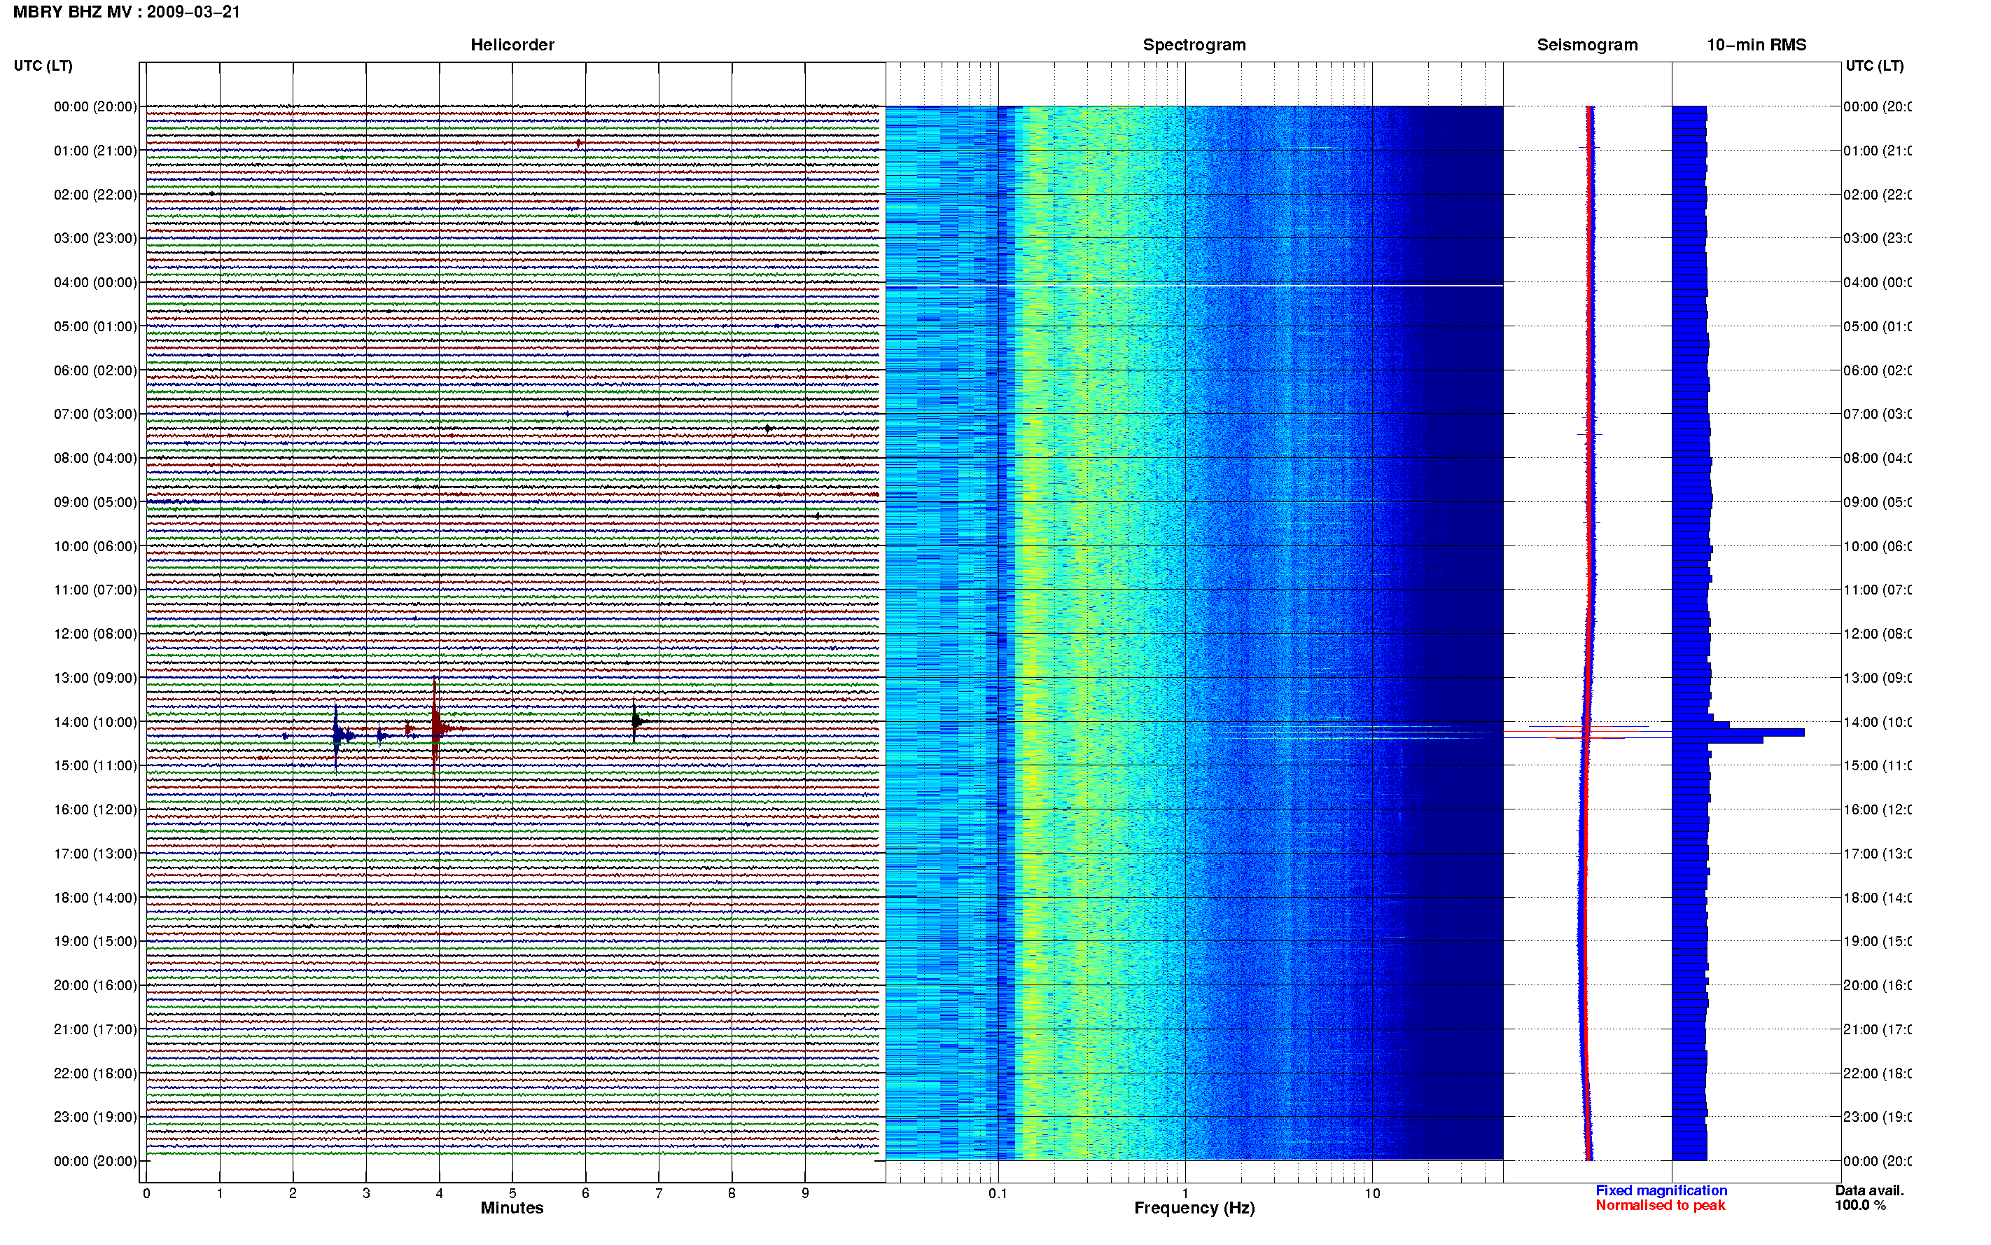This screenshot has height=1245, width=1991.
Task: Click the "21:00 (17:00)" left axis time label
Action: click(95, 1029)
